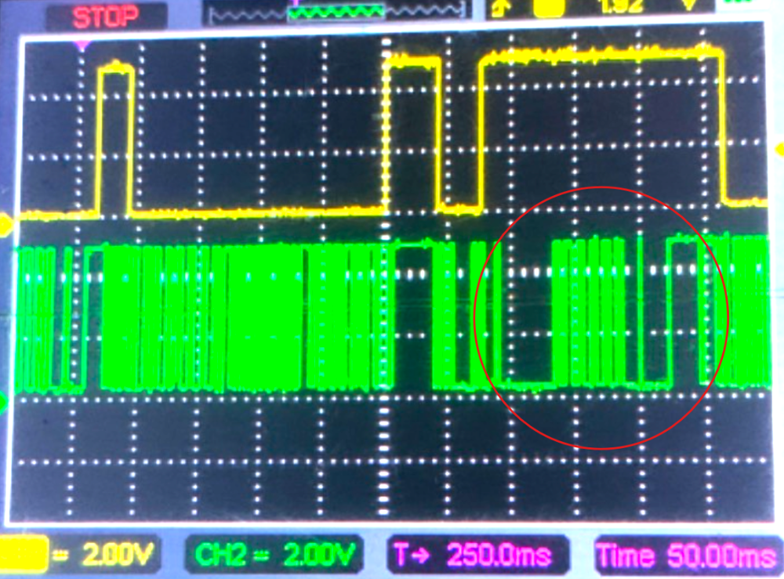Click the yellow CH1 ground level marker
Image resolution: width=784 pixels, height=579 pixels.
tap(5, 226)
